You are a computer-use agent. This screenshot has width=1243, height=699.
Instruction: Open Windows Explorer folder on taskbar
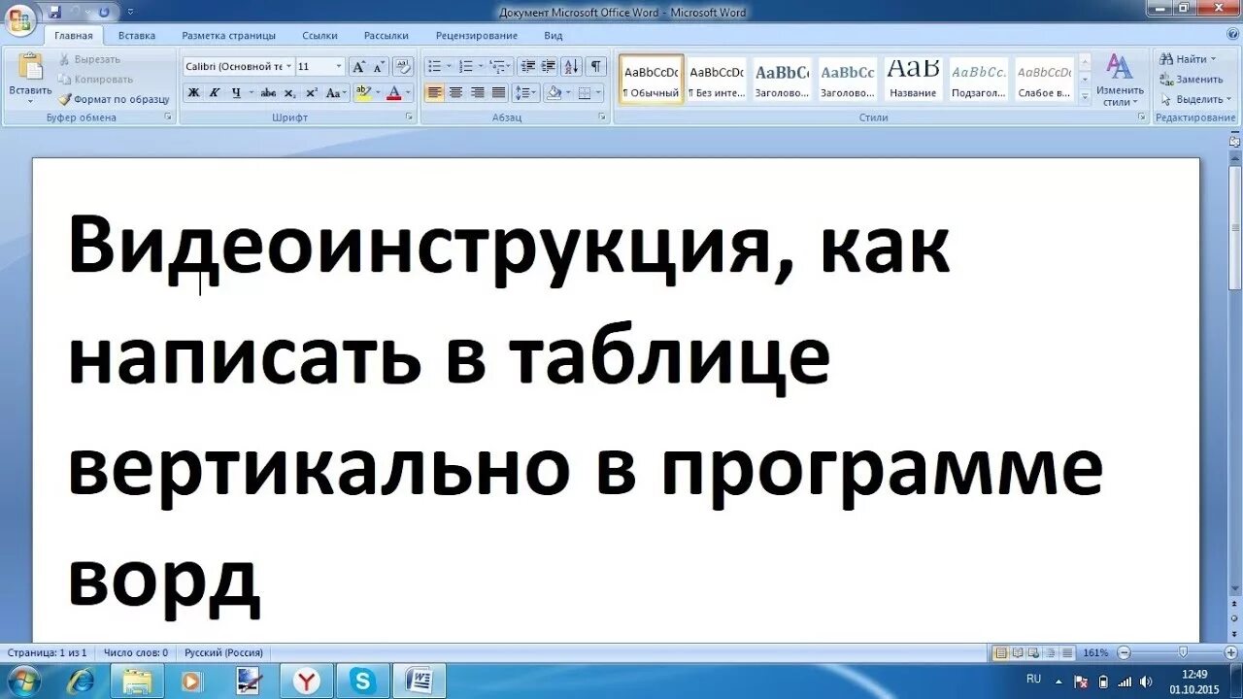click(138, 681)
